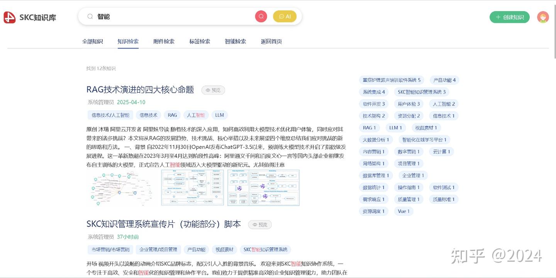Run search with the red search button

click(261, 17)
